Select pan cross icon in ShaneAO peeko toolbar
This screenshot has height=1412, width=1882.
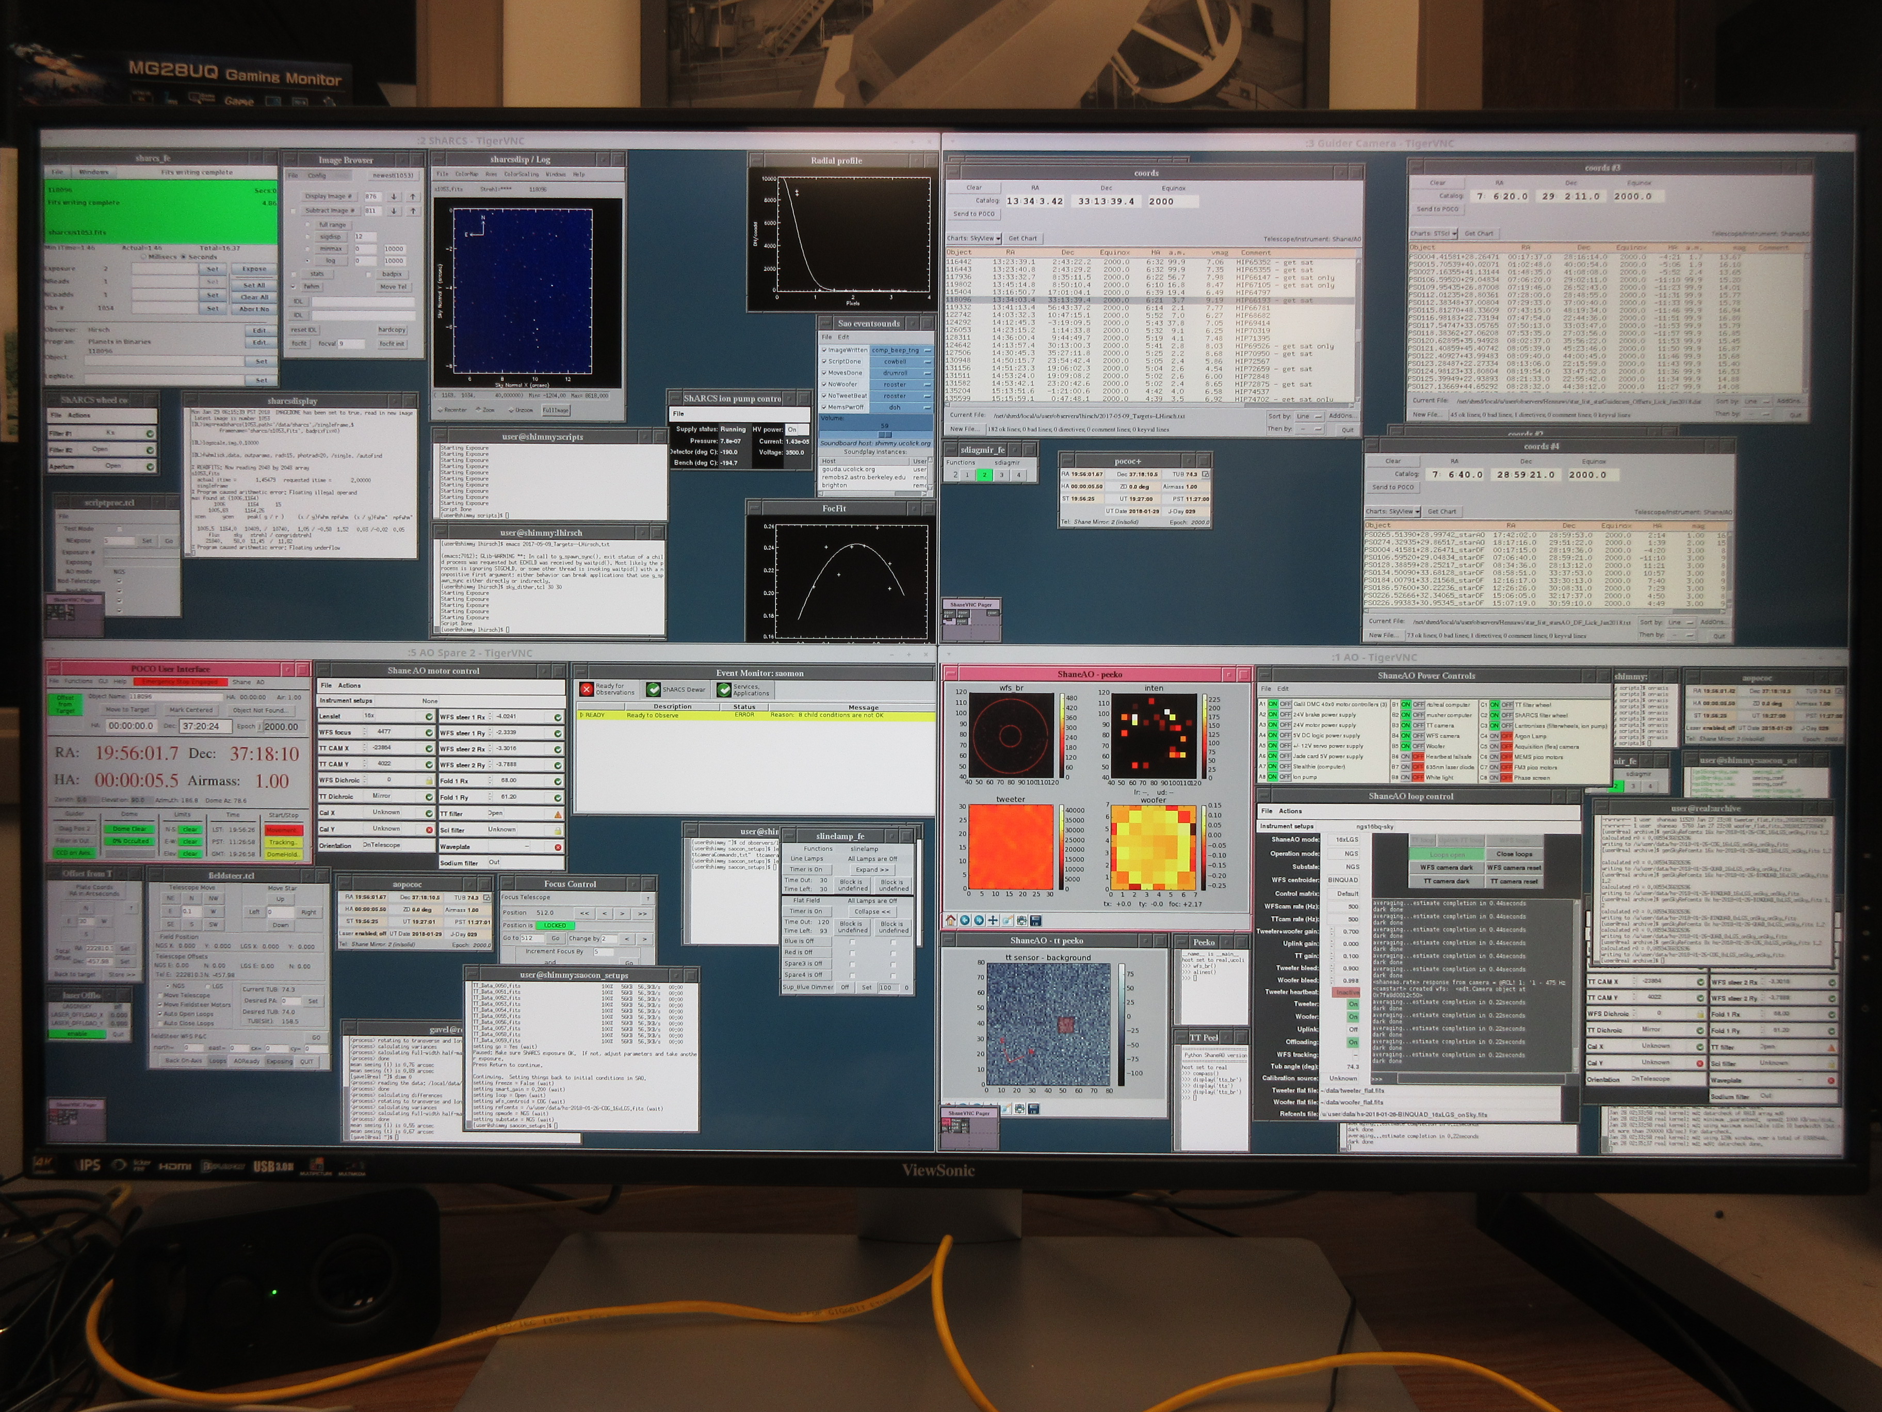pyautogui.click(x=993, y=920)
